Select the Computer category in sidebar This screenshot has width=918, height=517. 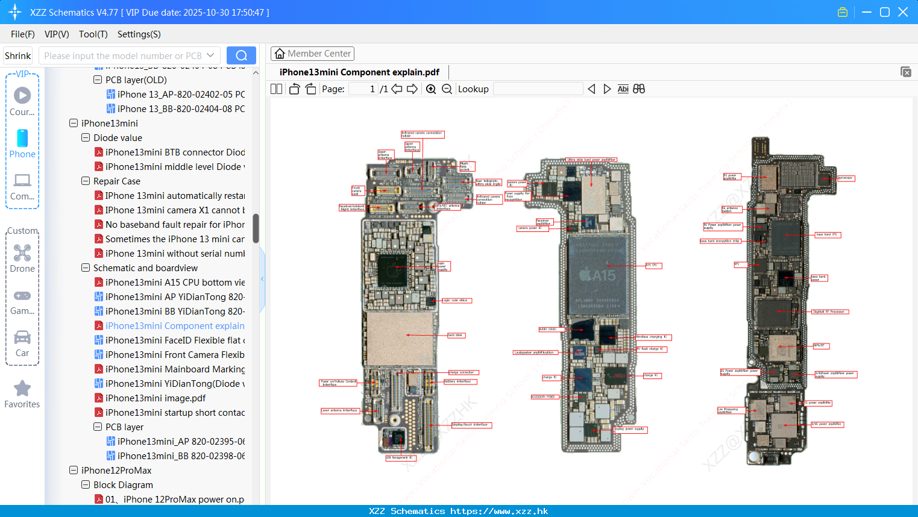[x=22, y=187]
